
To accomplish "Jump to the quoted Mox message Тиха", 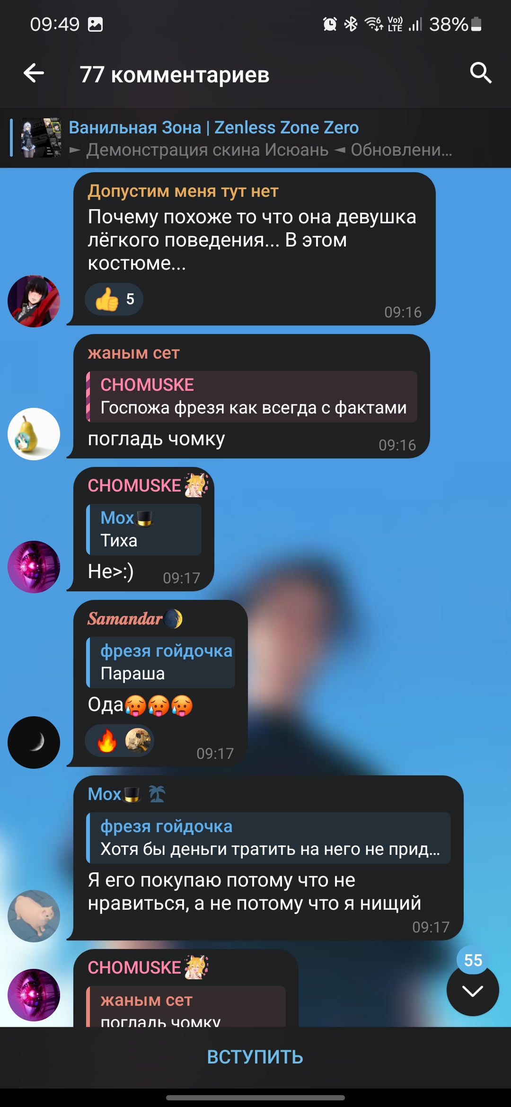I will coord(144,529).
